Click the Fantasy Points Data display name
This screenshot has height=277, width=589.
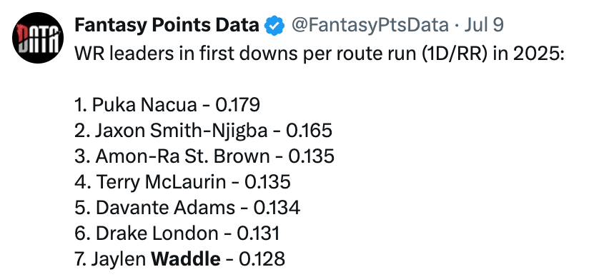[167, 25]
